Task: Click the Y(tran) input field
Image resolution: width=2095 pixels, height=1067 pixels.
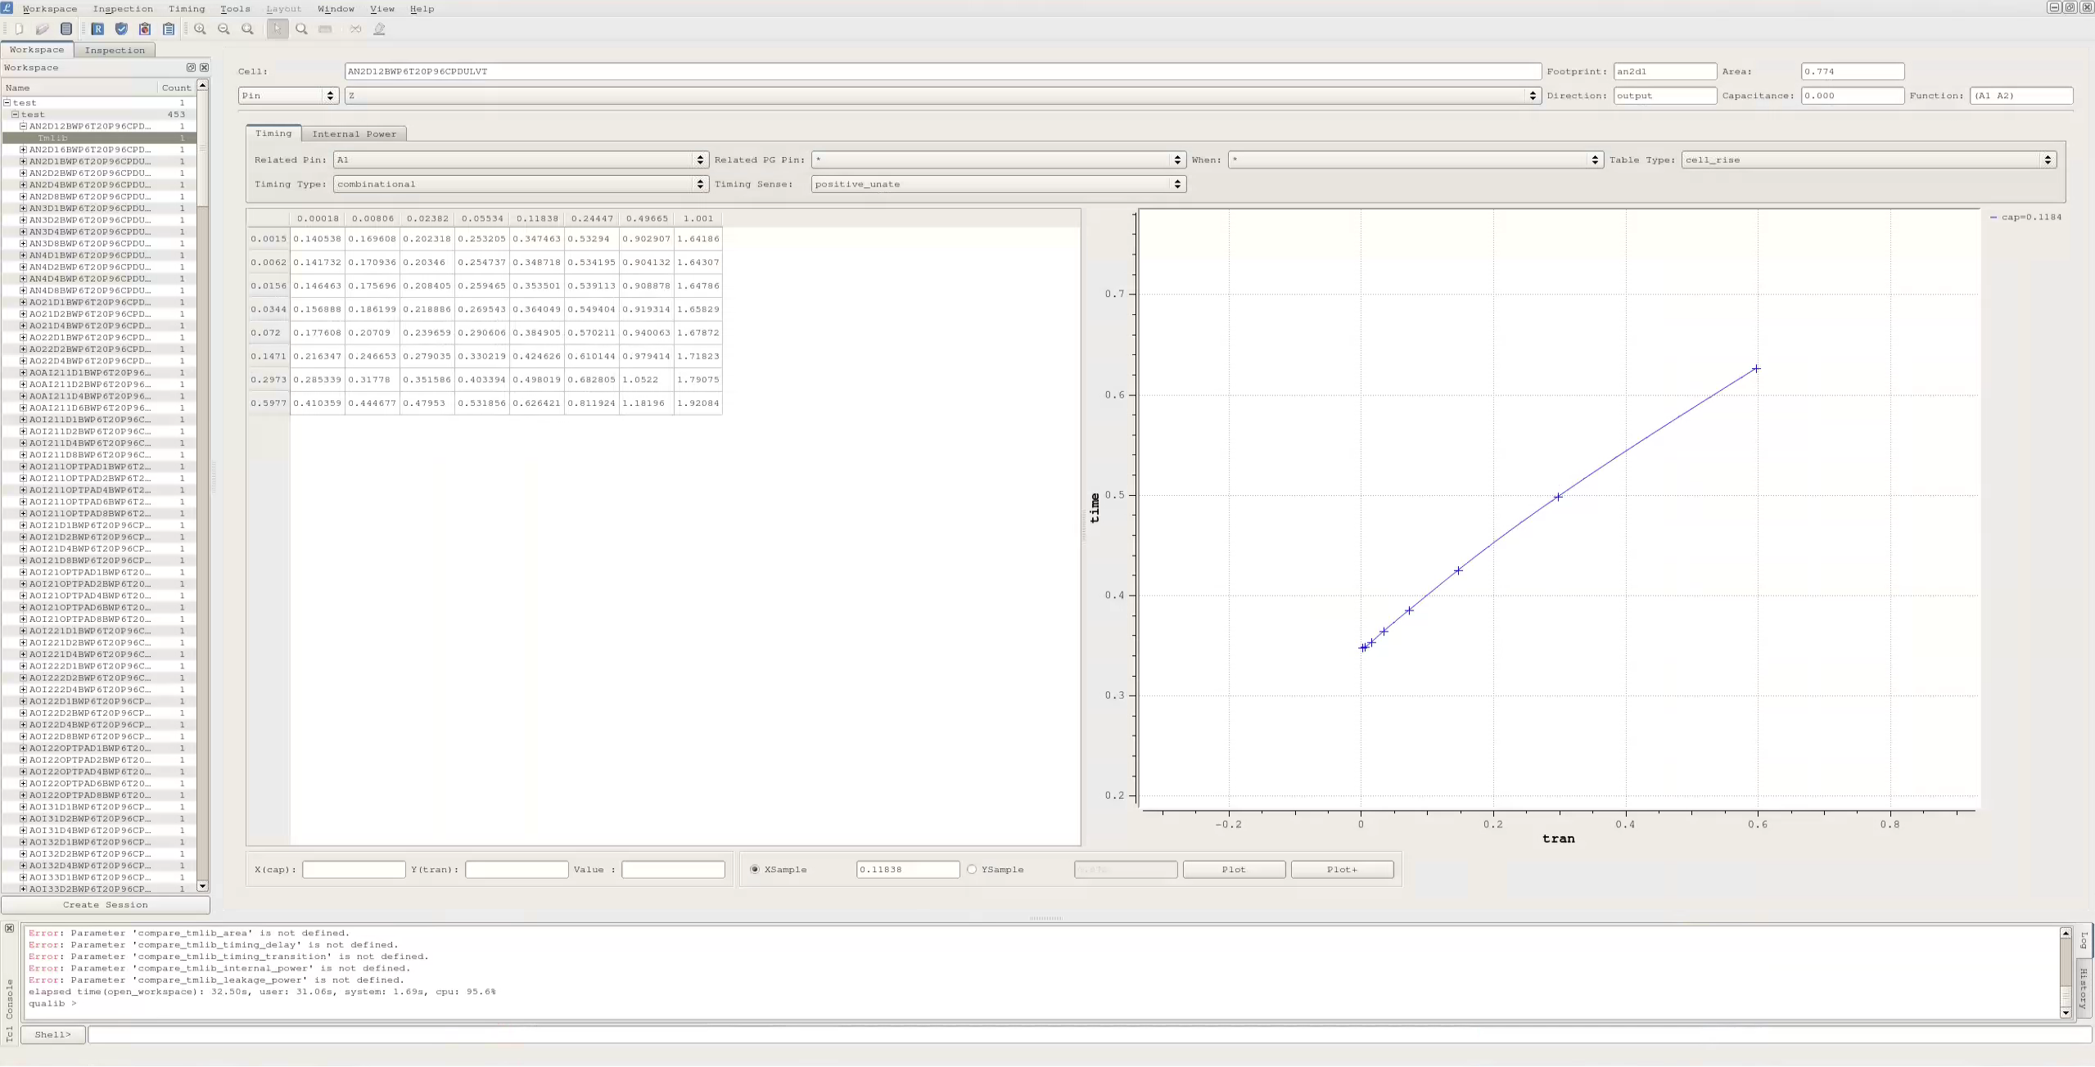Action: tap(517, 869)
